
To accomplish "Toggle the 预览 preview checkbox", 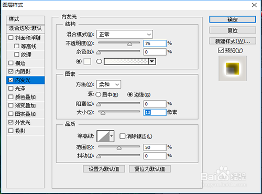I will click(221, 50).
